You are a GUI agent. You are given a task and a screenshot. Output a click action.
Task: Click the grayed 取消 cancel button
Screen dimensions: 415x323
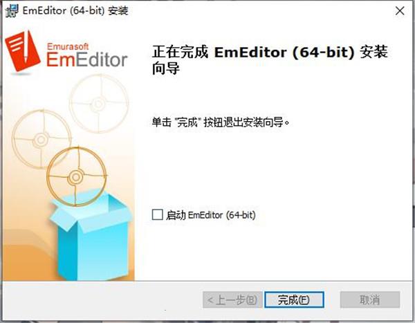[370, 299]
